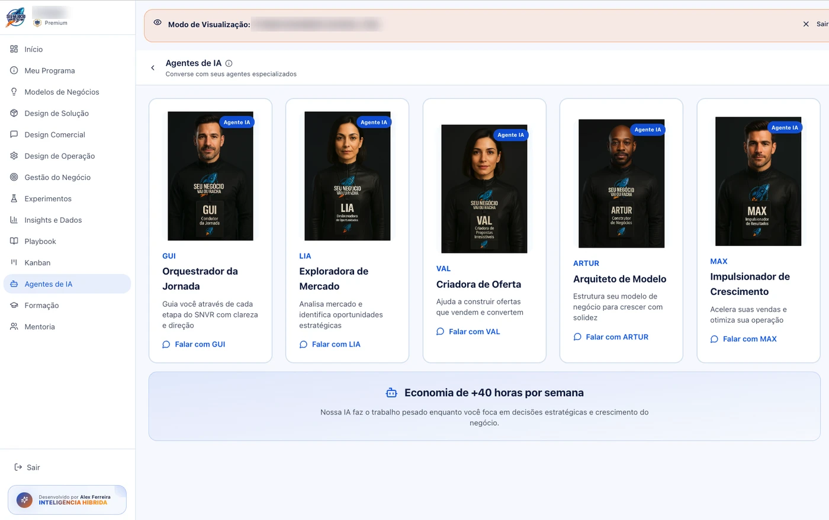Click the Playbook book icon
The width and height of the screenshot is (829, 520).
click(x=14, y=241)
